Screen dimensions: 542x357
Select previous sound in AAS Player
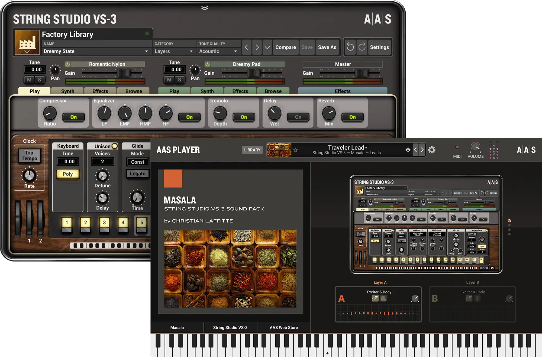pos(415,150)
